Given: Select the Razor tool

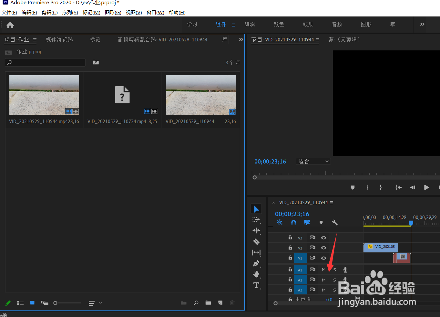Looking at the screenshot, I should [x=256, y=241].
